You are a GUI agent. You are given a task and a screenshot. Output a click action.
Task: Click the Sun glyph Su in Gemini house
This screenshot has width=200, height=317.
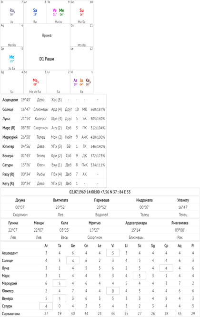coord(81,10)
